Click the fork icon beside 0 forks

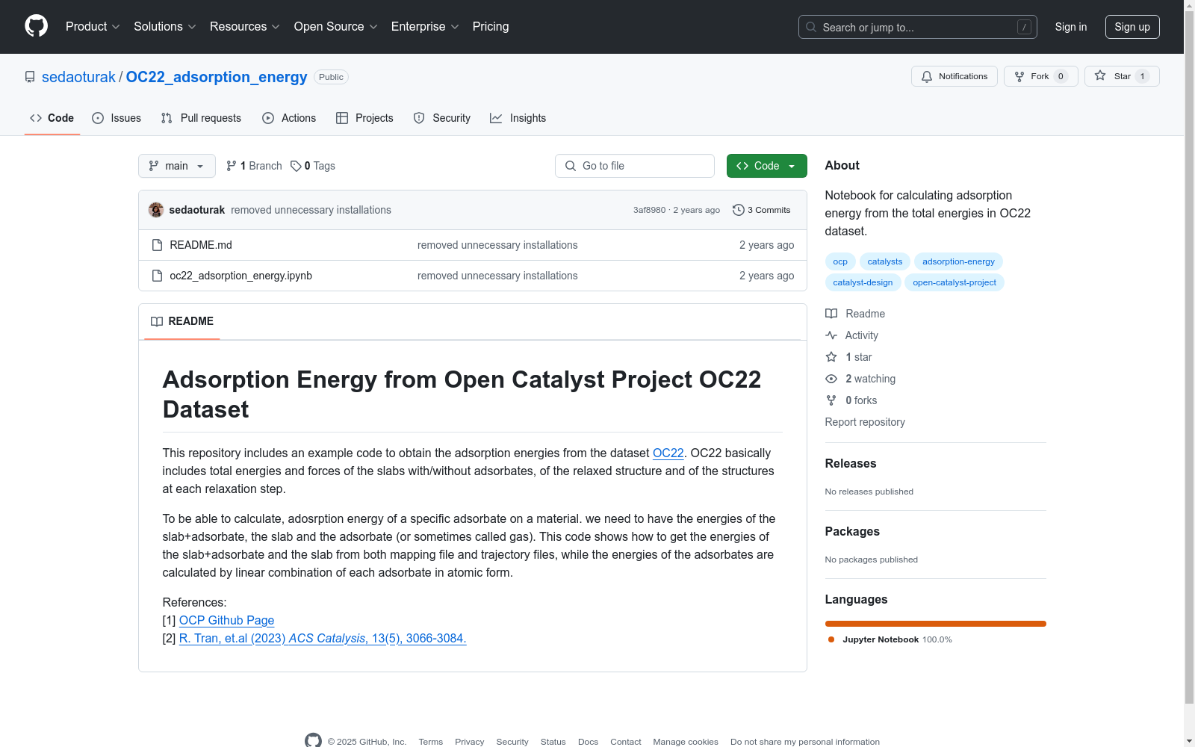831,400
